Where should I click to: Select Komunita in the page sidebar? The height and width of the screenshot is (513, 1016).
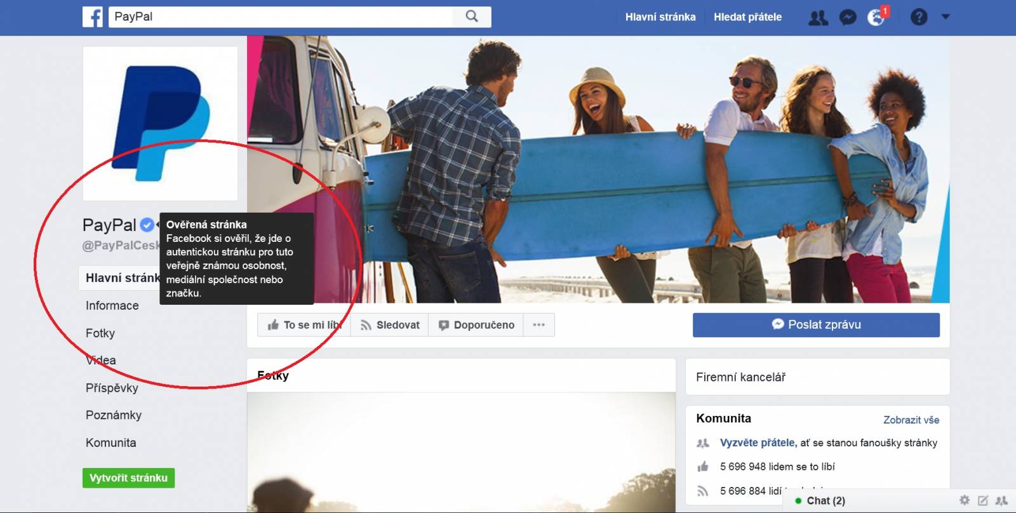click(x=111, y=443)
